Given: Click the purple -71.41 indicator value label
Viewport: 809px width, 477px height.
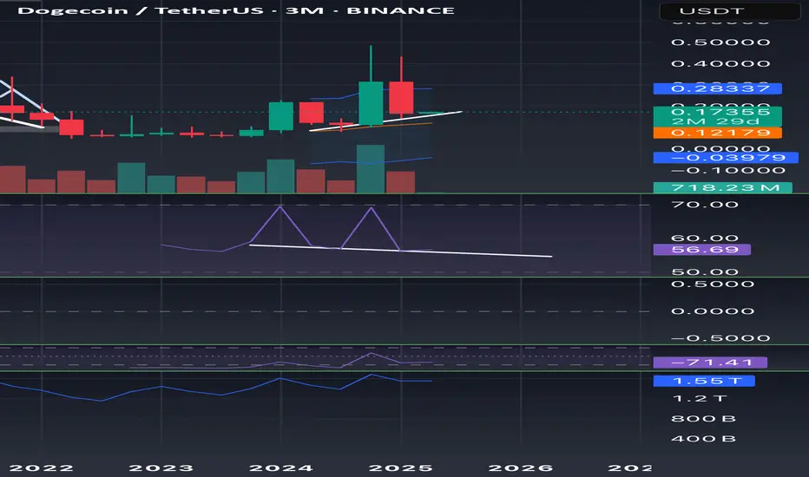Looking at the screenshot, I should point(710,363).
